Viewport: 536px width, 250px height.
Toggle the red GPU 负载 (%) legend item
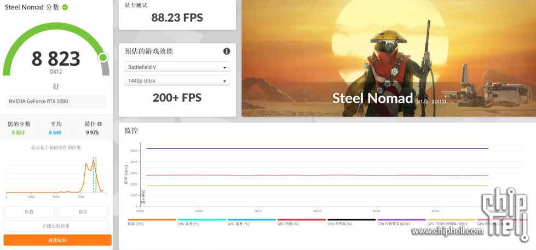click(x=302, y=222)
